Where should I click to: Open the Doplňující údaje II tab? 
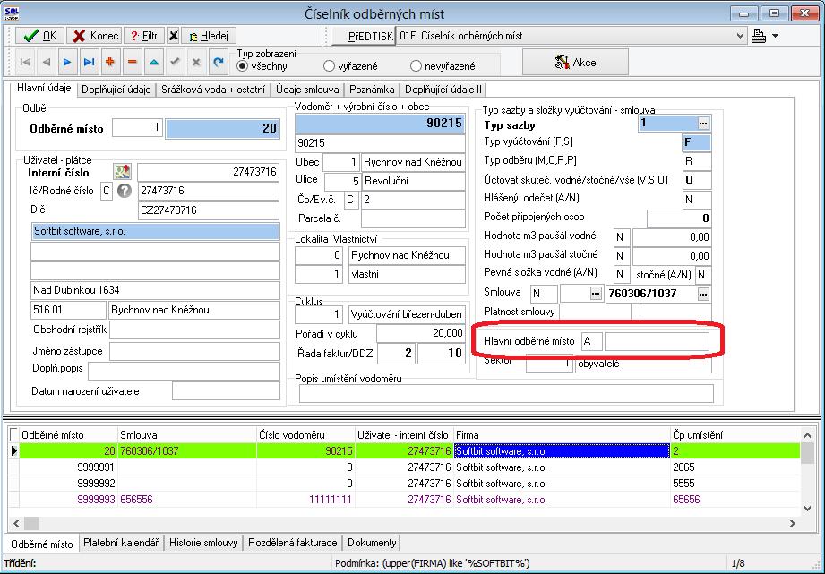click(x=443, y=90)
